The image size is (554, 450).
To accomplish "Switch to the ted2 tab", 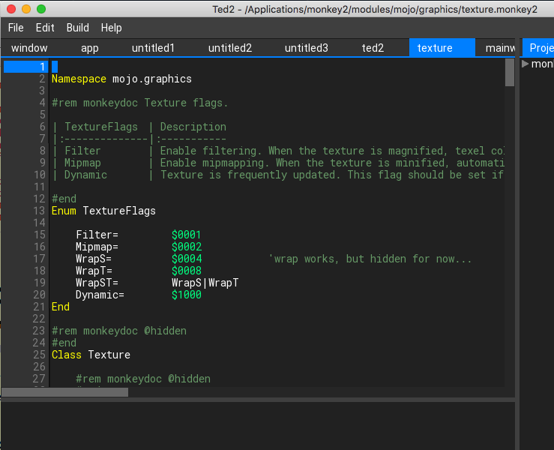I will click(x=373, y=48).
